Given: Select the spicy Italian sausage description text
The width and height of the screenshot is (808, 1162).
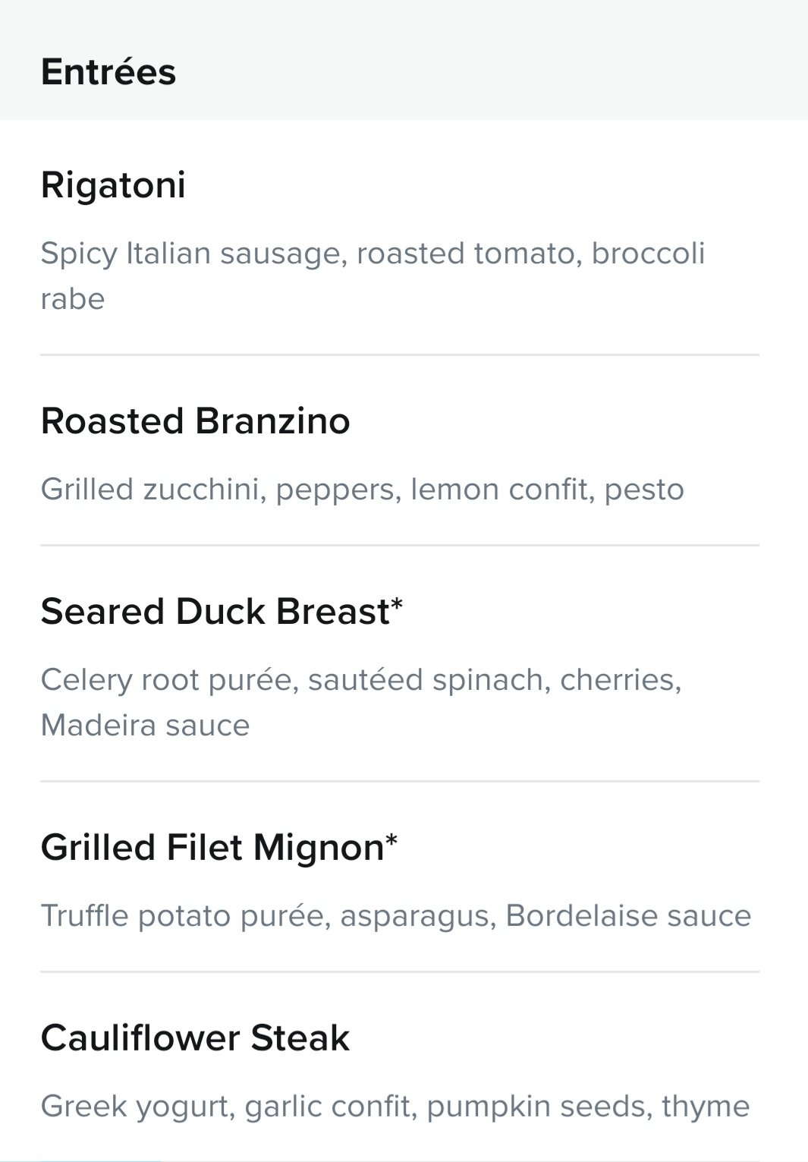Looking at the screenshot, I should [373, 276].
